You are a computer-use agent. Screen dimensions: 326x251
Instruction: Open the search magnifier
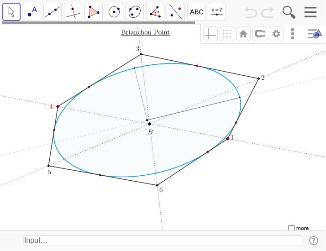[x=289, y=12]
